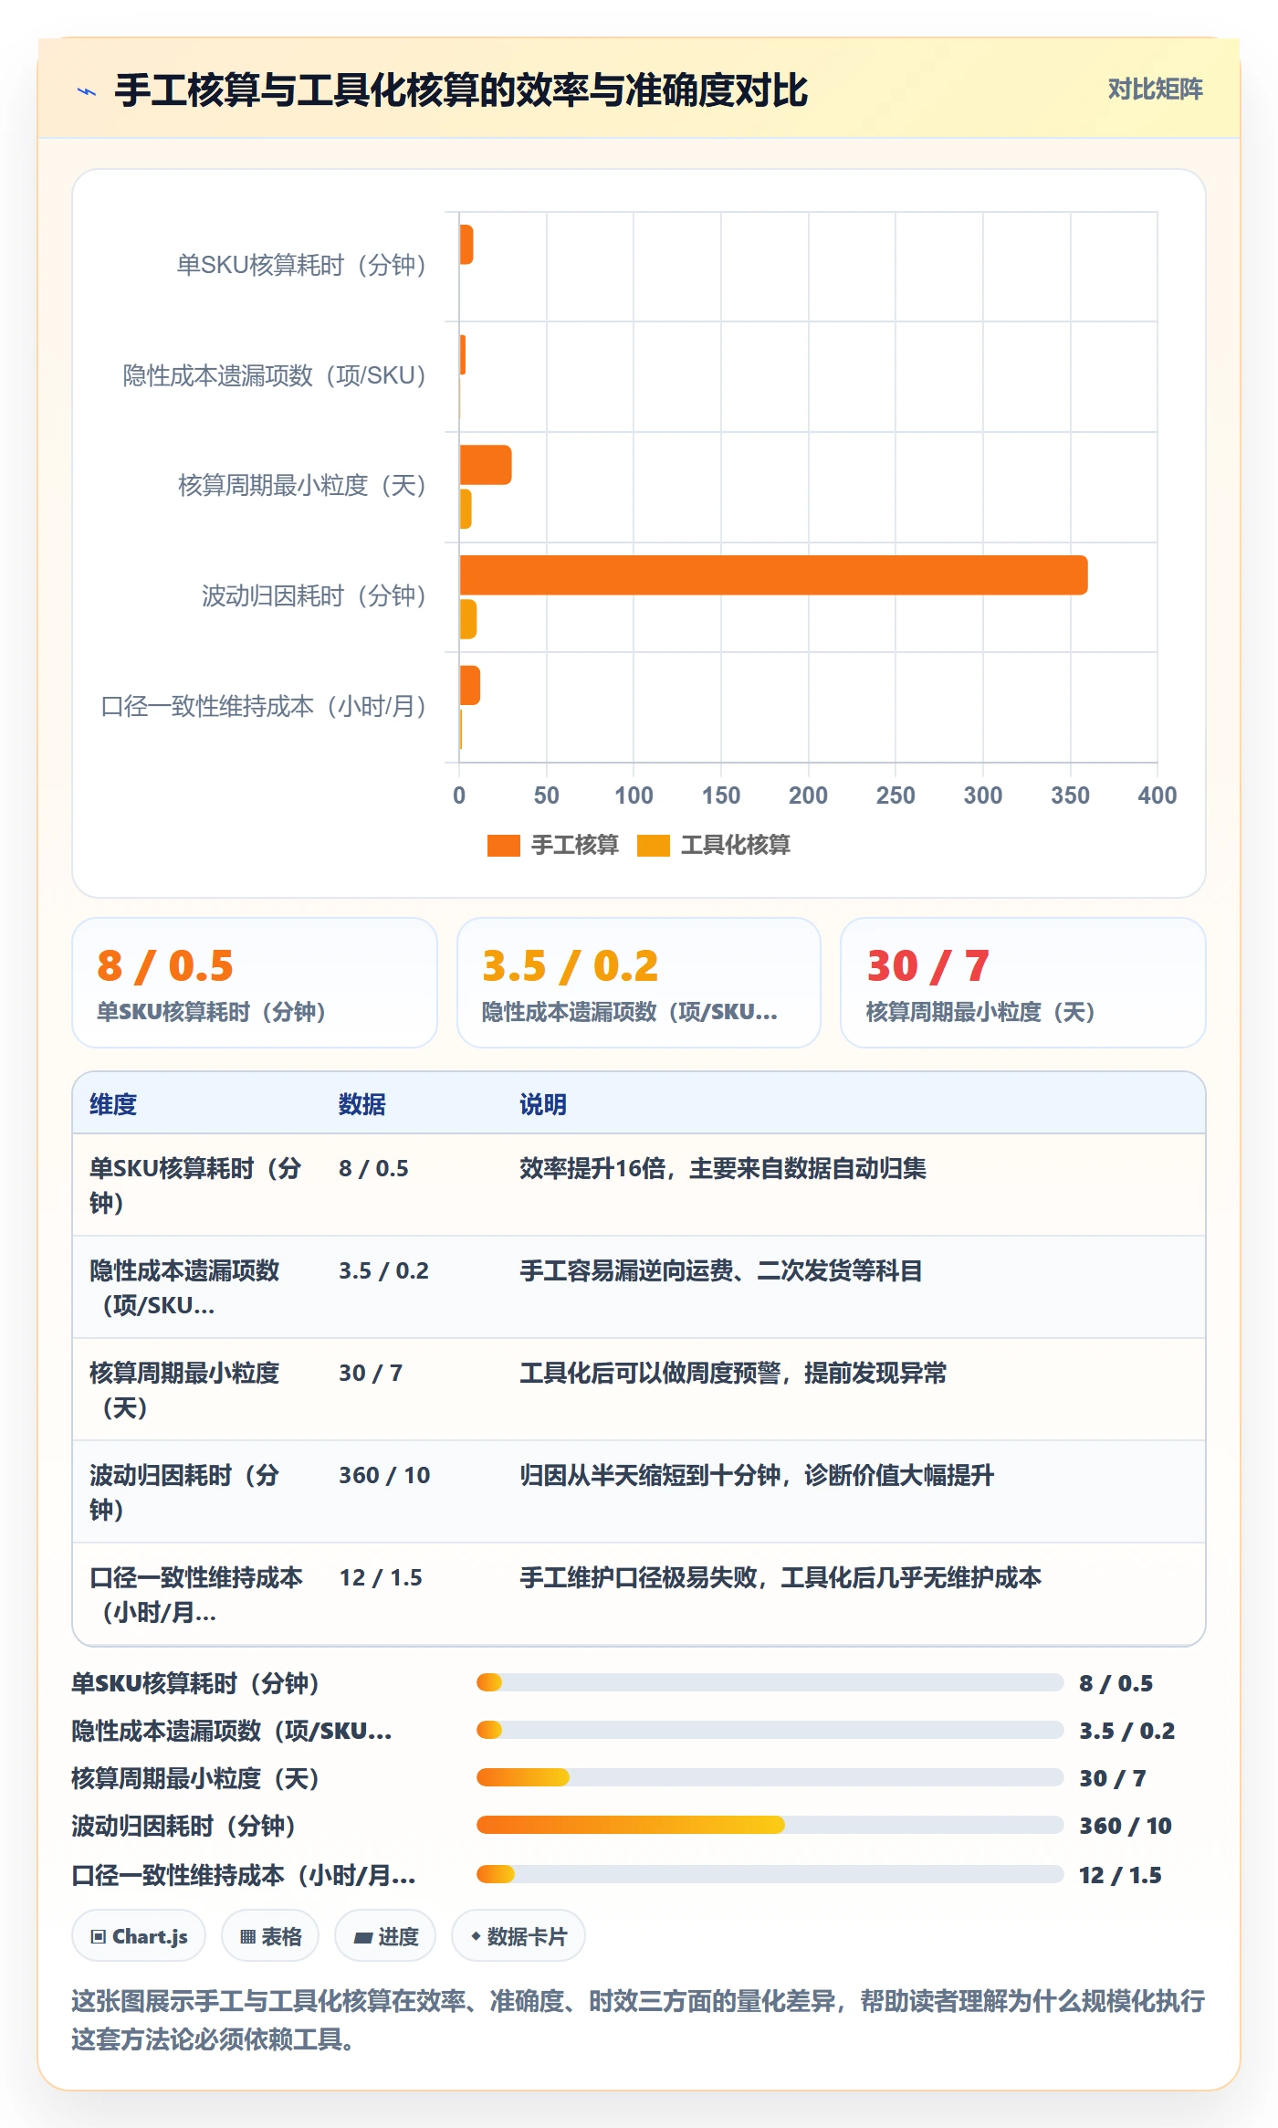
Task: Click the 3.5 / 0.2 data card
Action: pos(639,983)
